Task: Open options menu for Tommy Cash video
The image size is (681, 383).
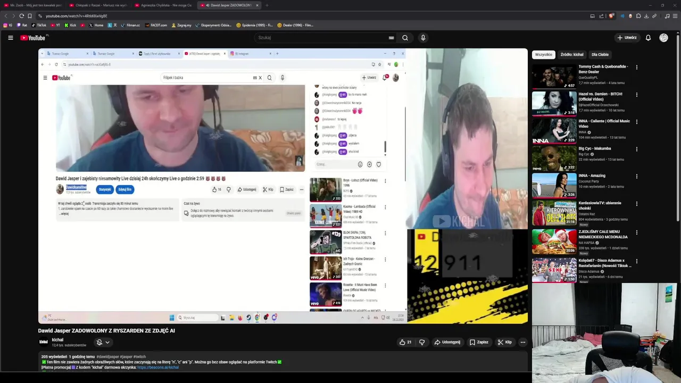Action: [636, 68]
